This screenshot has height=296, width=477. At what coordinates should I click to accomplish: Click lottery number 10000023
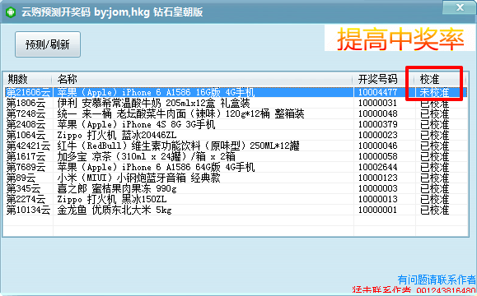378,135
